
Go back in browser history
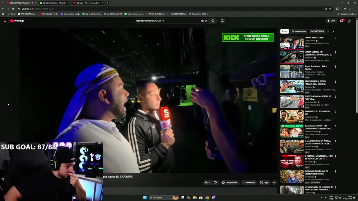coord(3,9)
